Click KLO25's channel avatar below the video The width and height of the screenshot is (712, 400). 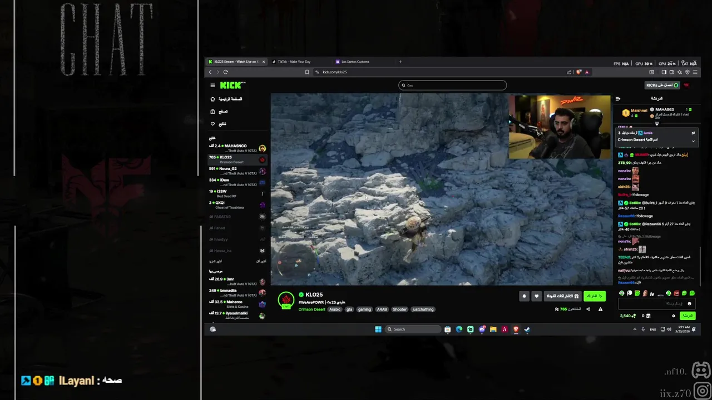pos(286,301)
